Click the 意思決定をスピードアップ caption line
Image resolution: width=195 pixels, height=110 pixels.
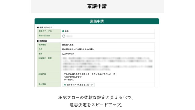[x=96, y=105]
